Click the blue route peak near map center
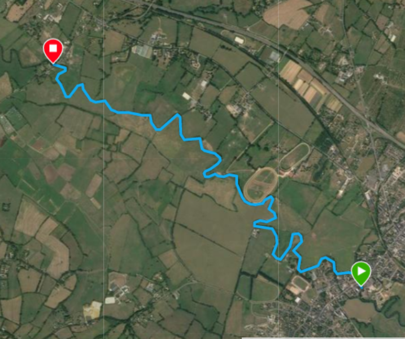405x339 pixels. pyautogui.click(x=178, y=115)
